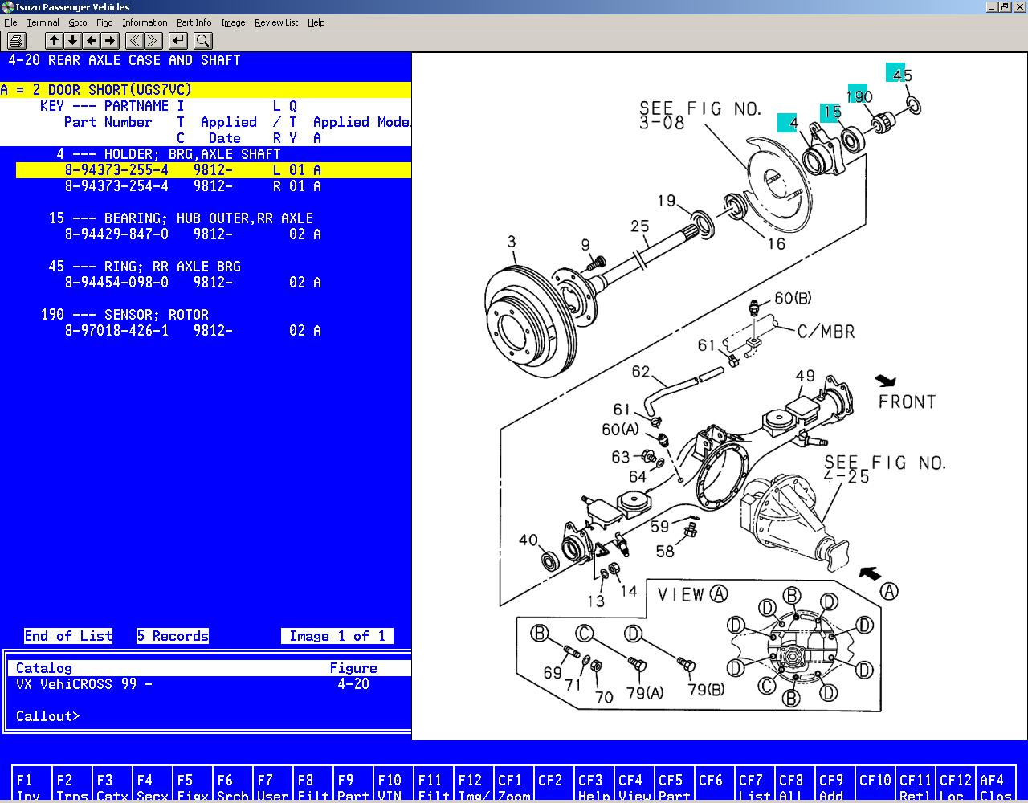Open the Terminal menu
Viewport: 1028px width, 803px height.
click(43, 22)
